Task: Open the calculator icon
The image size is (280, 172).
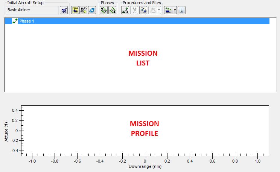Action: (x=181, y=10)
